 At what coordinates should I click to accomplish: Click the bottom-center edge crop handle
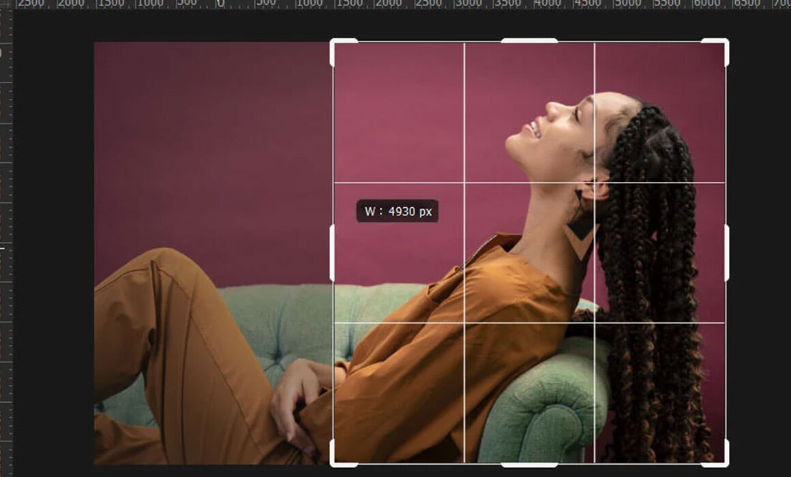pyautogui.click(x=529, y=465)
